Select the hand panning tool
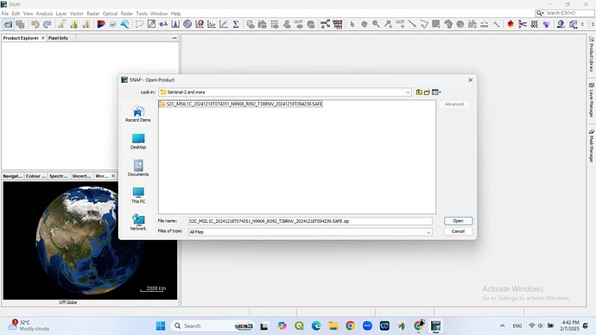The height and width of the screenshot is (335, 596). click(x=365, y=24)
